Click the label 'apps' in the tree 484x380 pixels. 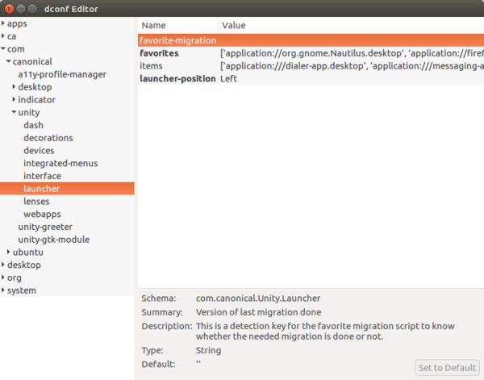(x=17, y=23)
